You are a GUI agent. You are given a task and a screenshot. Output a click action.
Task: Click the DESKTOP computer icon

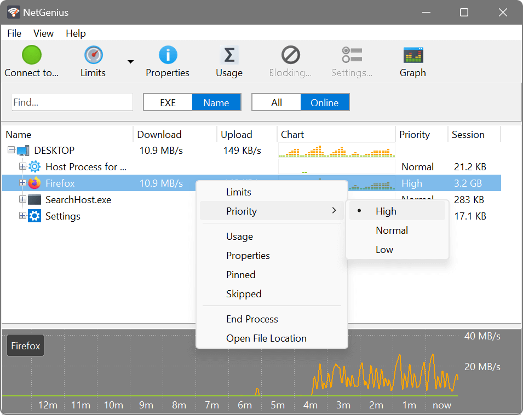click(x=23, y=151)
